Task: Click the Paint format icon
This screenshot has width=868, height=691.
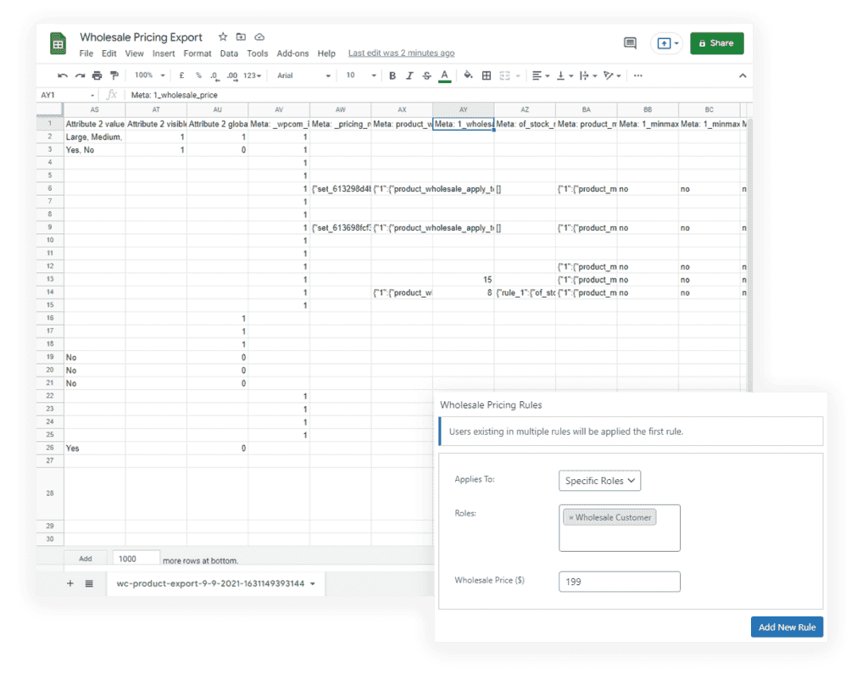Action: pos(114,75)
